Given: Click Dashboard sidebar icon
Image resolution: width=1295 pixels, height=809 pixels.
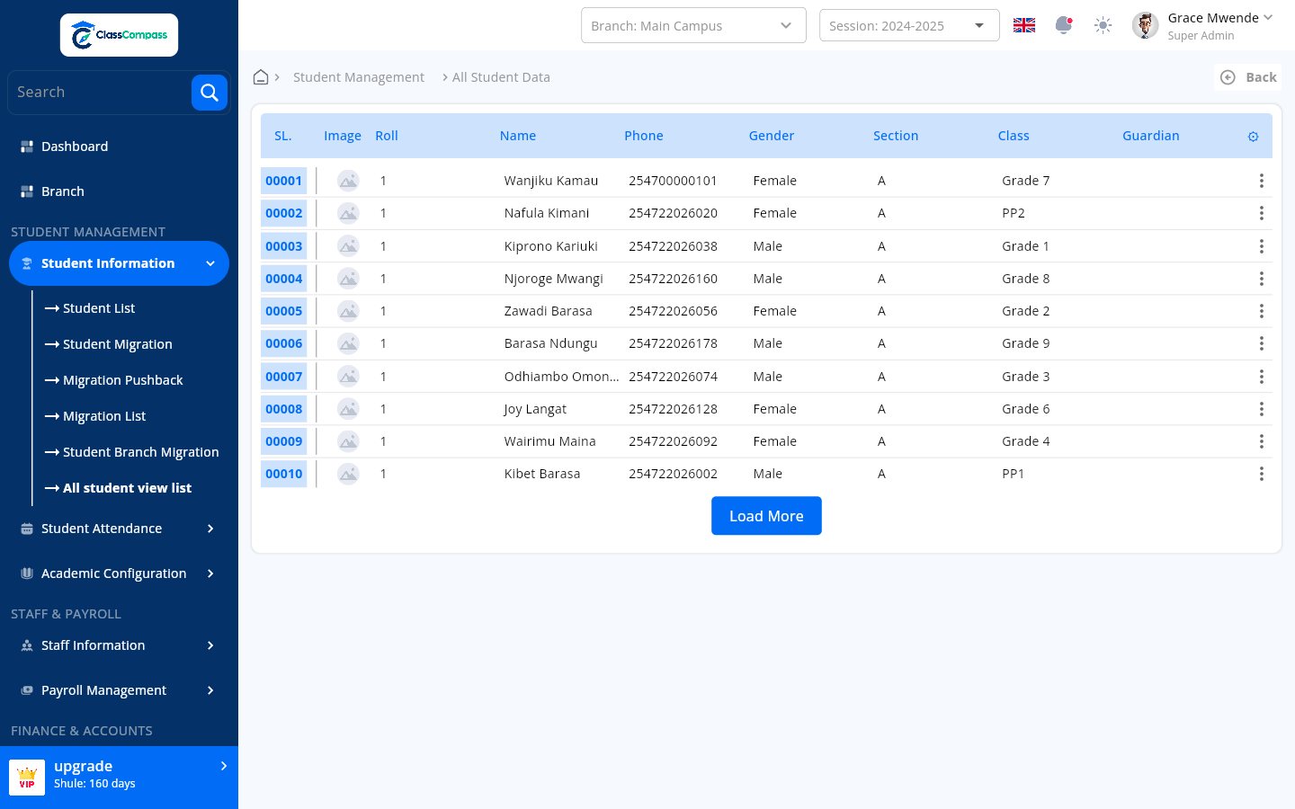Looking at the screenshot, I should point(27,147).
